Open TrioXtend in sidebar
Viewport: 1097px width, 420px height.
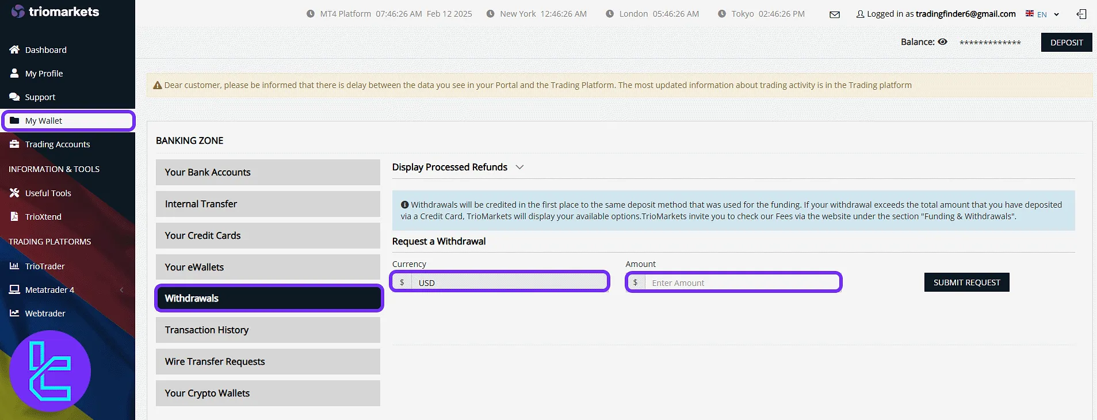tap(43, 217)
